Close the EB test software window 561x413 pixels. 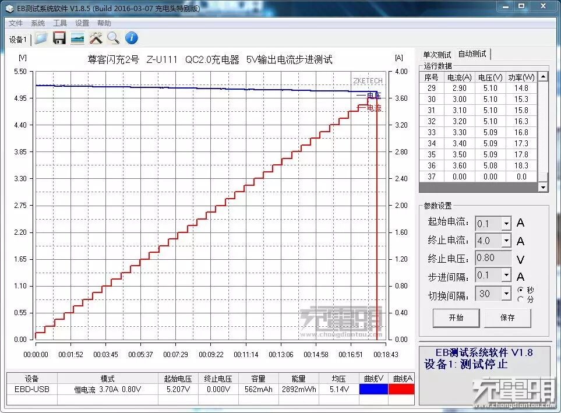pyautogui.click(x=543, y=6)
